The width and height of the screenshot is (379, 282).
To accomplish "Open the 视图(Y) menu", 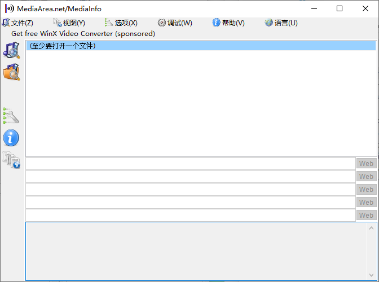I will point(69,23).
